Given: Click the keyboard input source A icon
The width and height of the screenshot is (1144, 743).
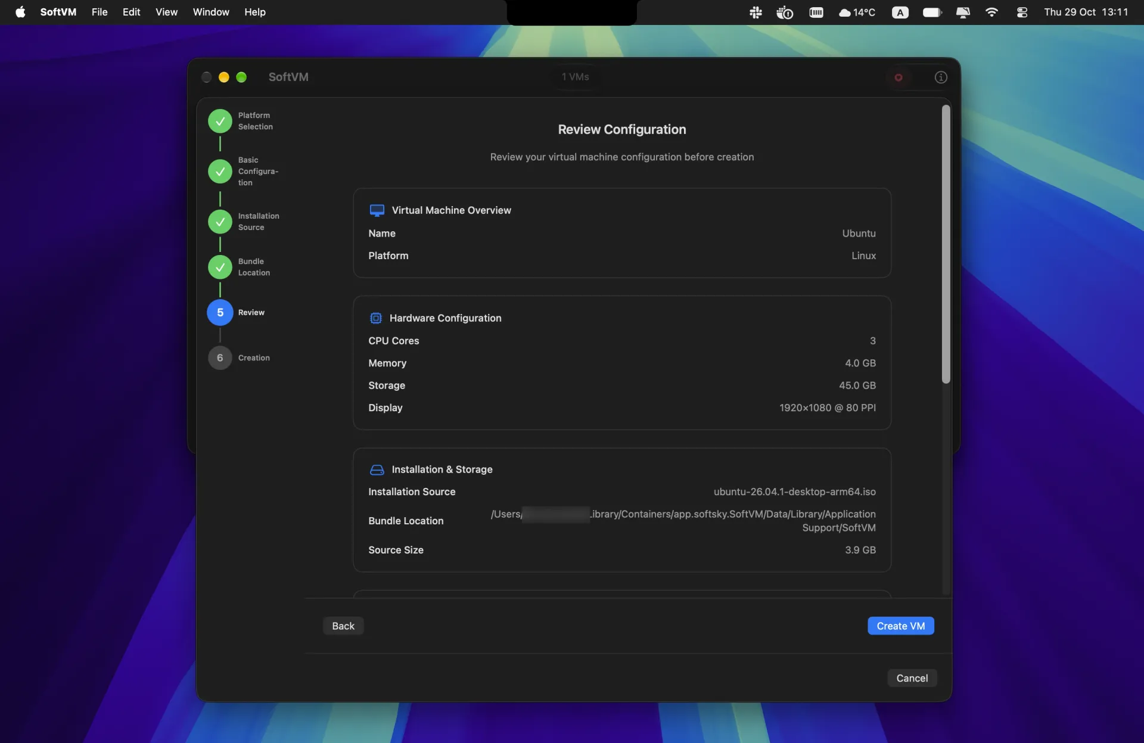Looking at the screenshot, I should tap(900, 12).
